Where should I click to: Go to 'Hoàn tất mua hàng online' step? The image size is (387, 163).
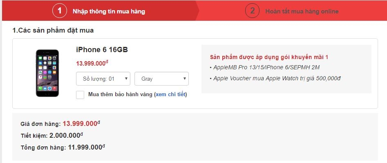(302, 11)
